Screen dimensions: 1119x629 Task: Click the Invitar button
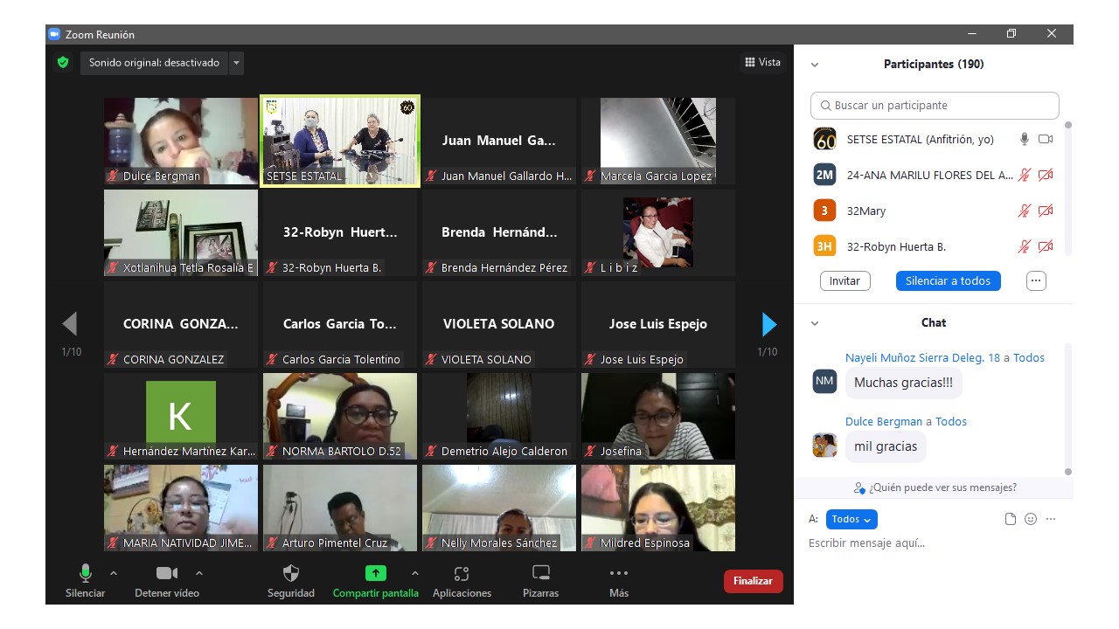coord(844,280)
